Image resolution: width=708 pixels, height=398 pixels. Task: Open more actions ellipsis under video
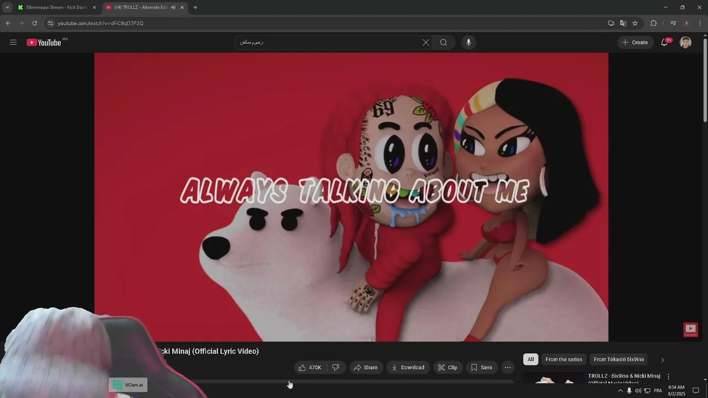(x=508, y=368)
